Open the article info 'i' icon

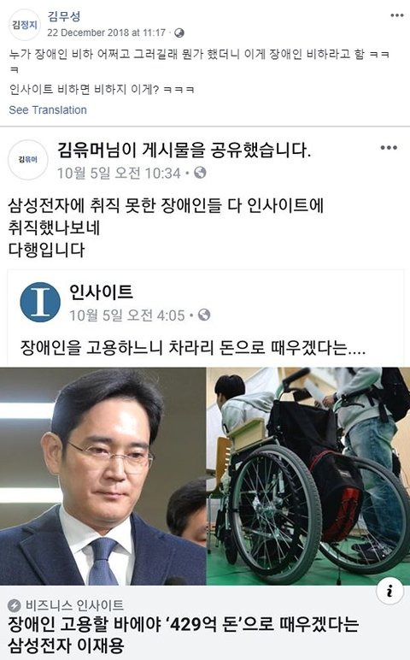click(x=389, y=591)
